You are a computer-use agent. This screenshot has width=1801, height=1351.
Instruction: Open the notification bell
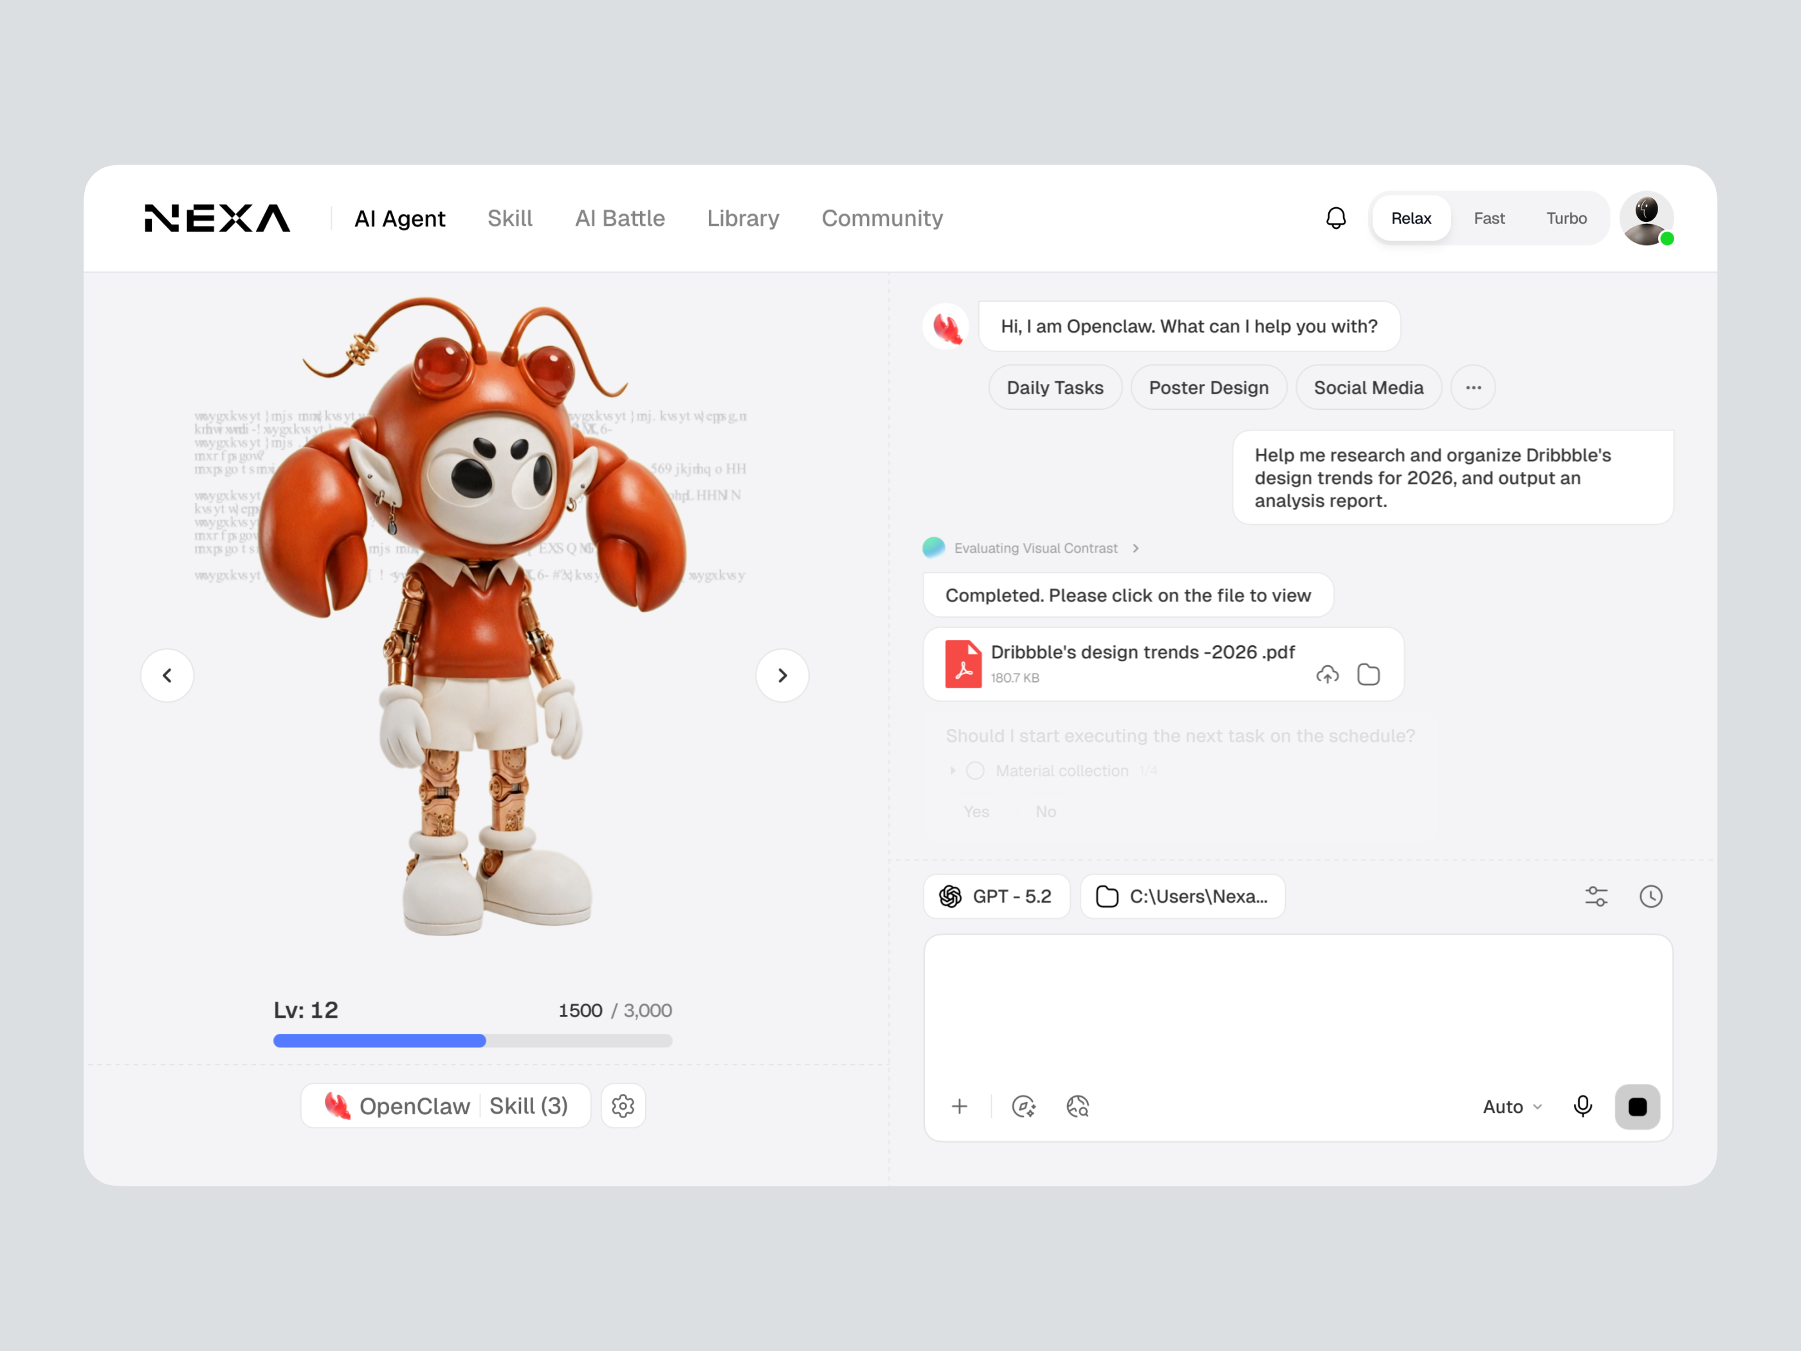coord(1335,217)
